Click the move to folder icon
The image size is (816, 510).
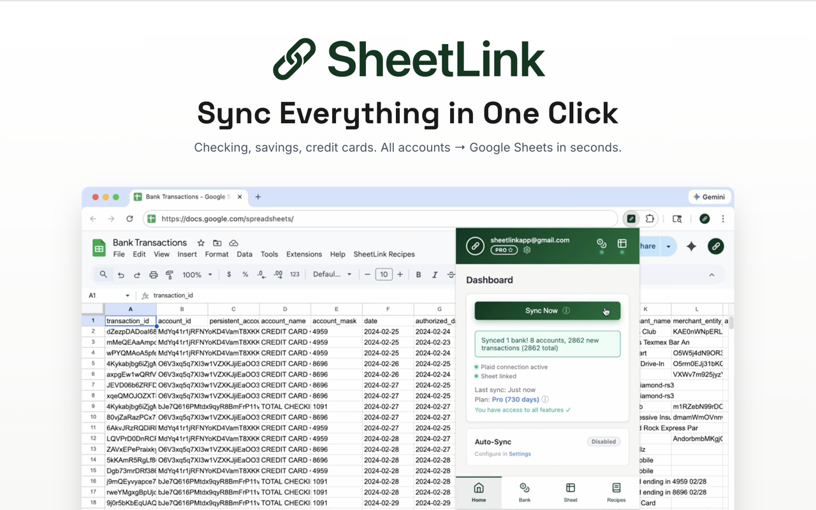(x=217, y=243)
